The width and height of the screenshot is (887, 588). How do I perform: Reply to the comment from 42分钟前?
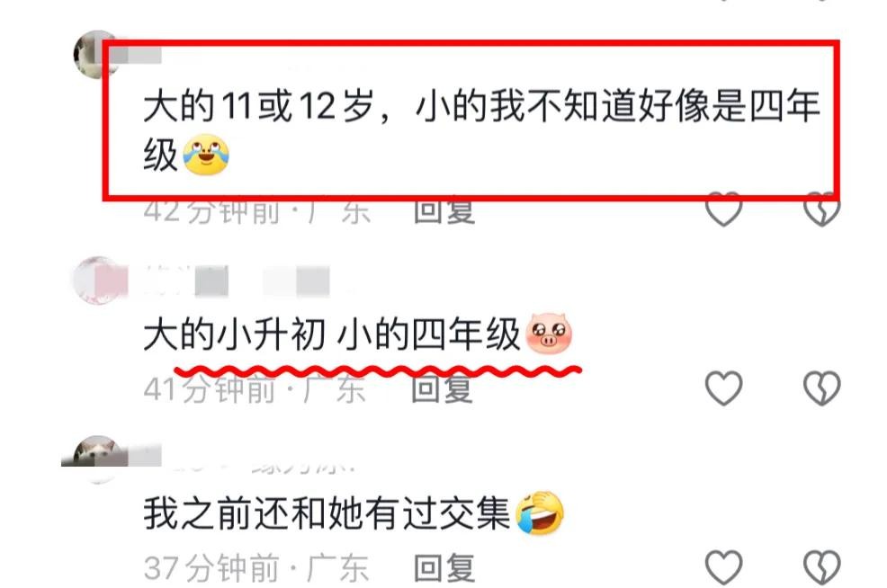[444, 211]
